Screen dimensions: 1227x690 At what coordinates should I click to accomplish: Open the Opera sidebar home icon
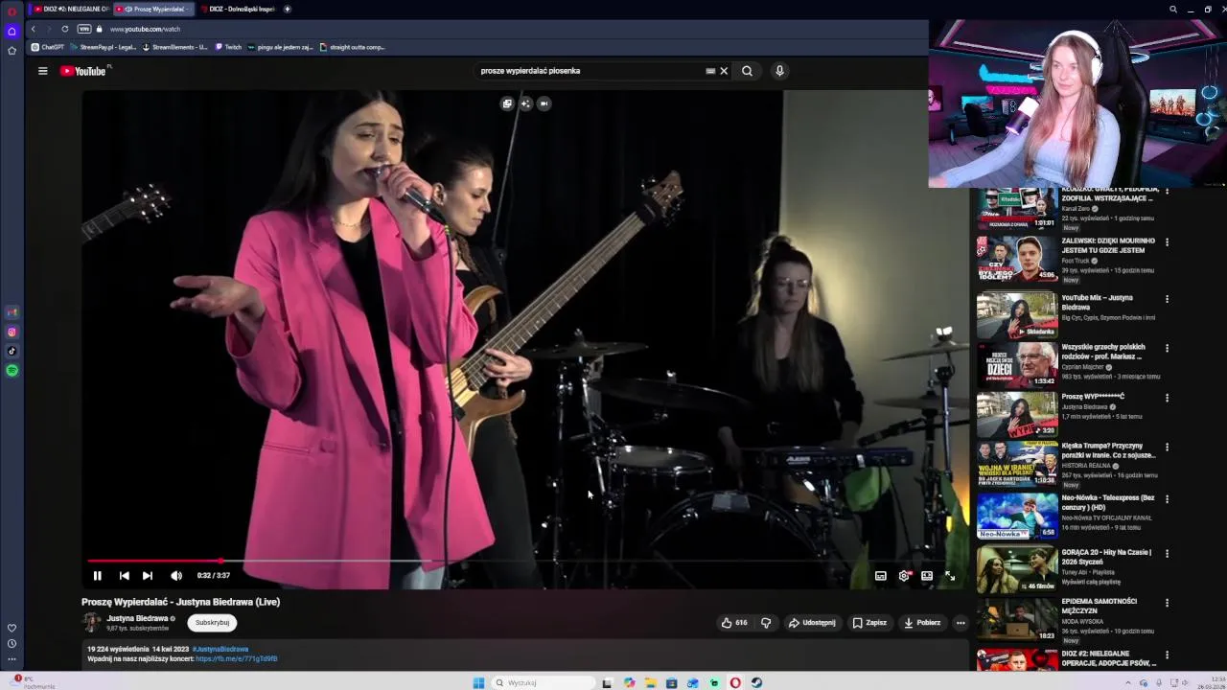tap(12, 31)
